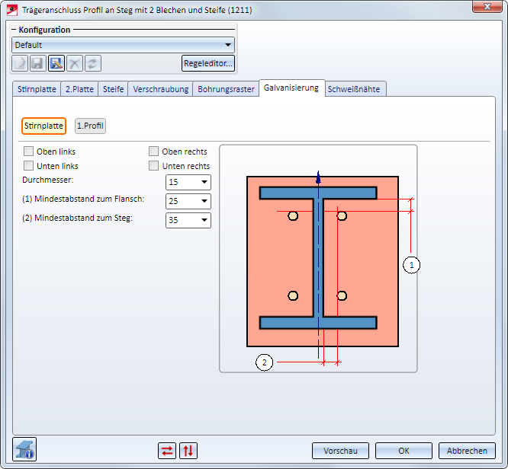Open the Verschraubung tab

(160, 89)
